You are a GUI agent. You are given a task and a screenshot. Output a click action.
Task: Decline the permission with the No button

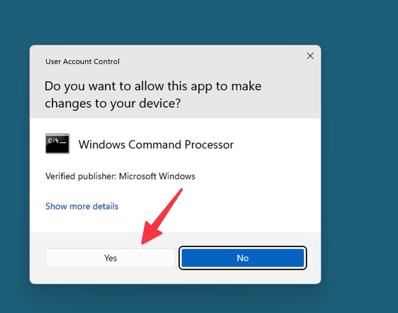(243, 258)
